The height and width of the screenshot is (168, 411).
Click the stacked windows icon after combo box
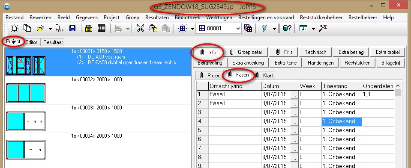(x=248, y=28)
